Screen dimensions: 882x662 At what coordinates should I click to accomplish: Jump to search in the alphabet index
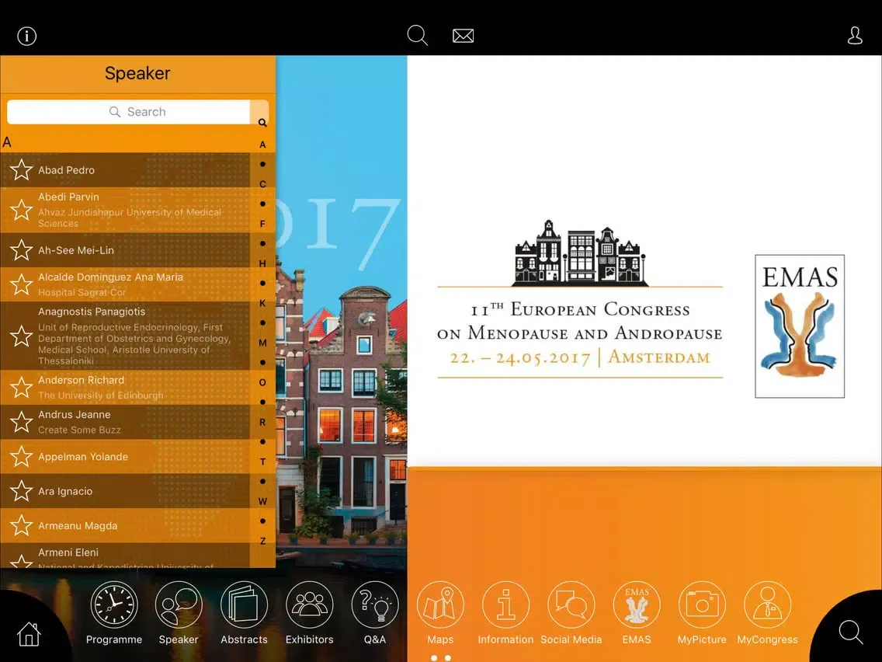pos(262,123)
